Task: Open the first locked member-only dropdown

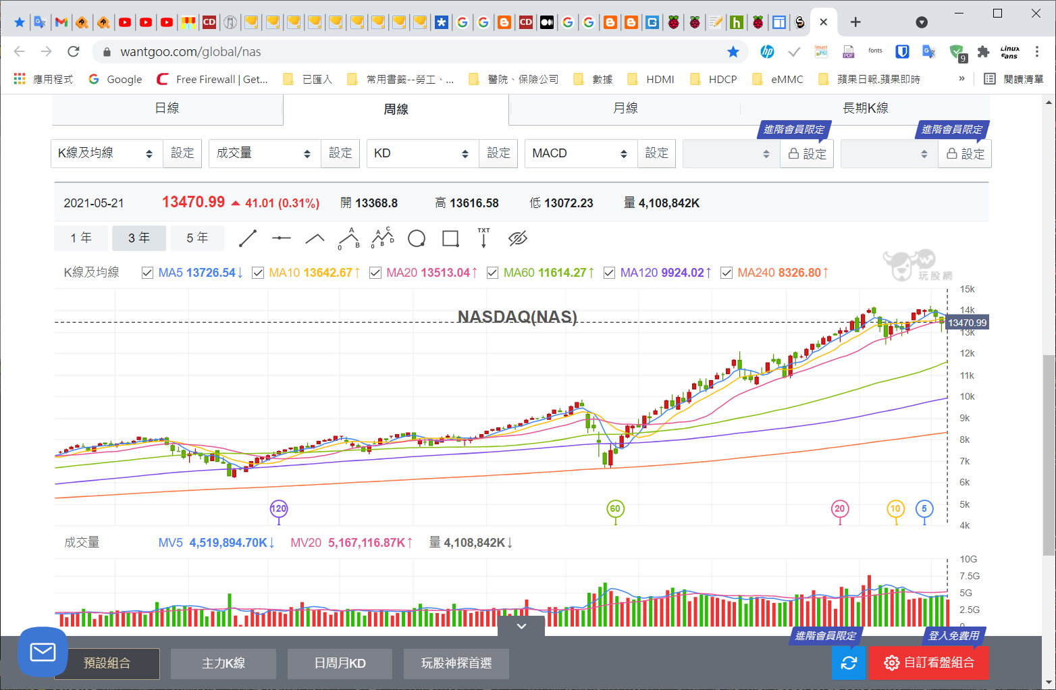Action: [x=731, y=154]
